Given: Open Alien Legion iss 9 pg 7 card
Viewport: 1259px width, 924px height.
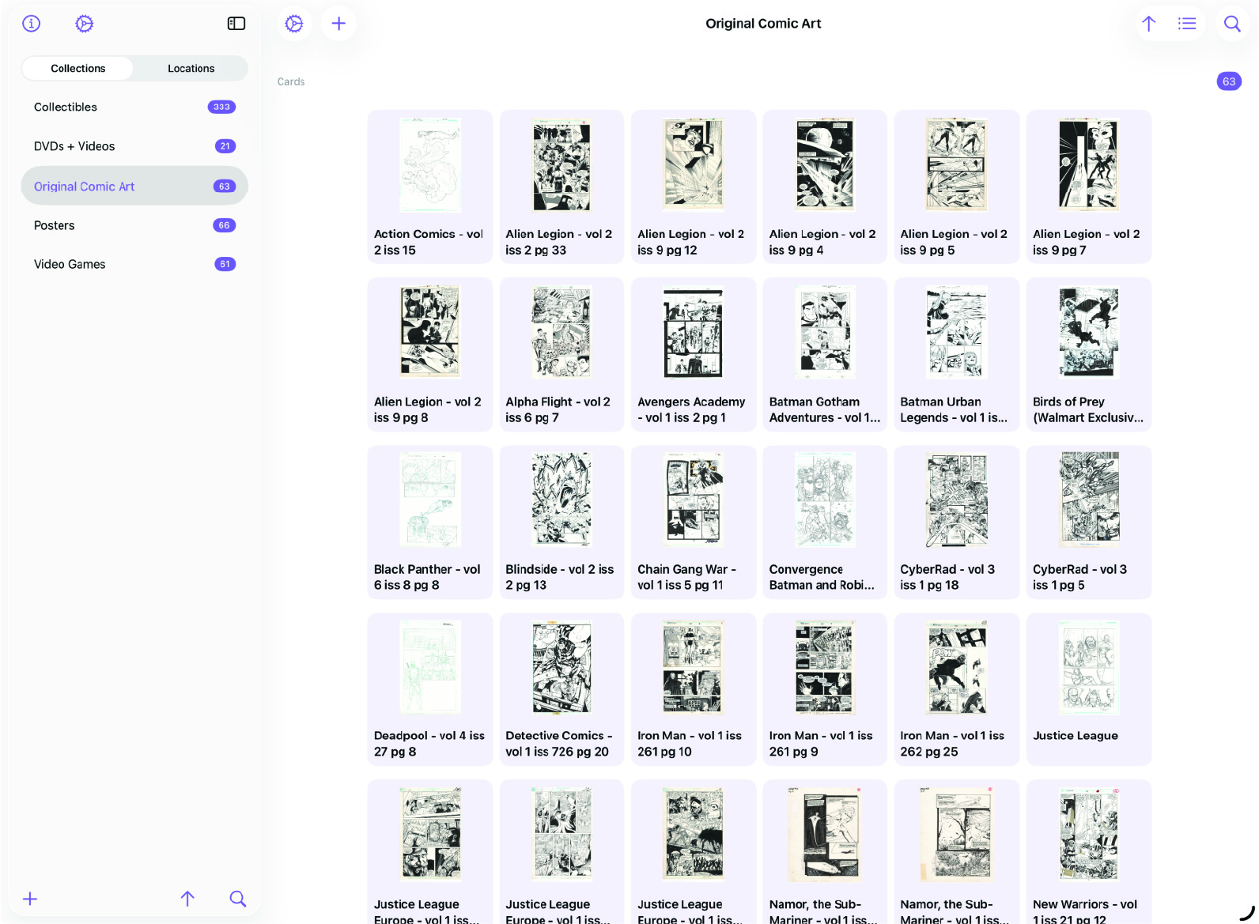Looking at the screenshot, I should pos(1089,187).
